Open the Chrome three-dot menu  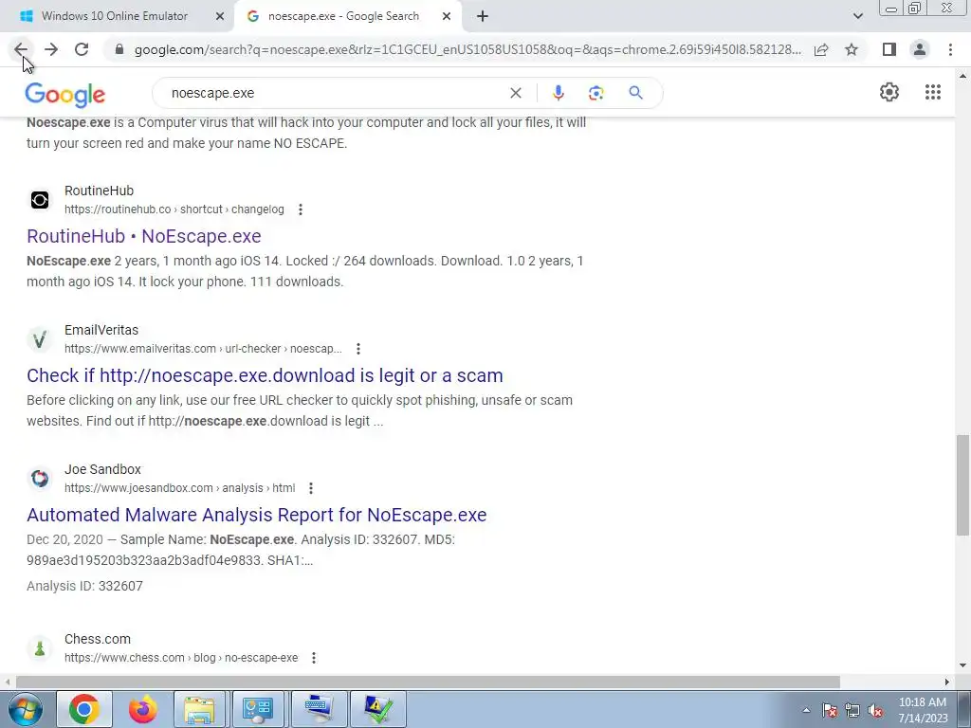point(950,49)
